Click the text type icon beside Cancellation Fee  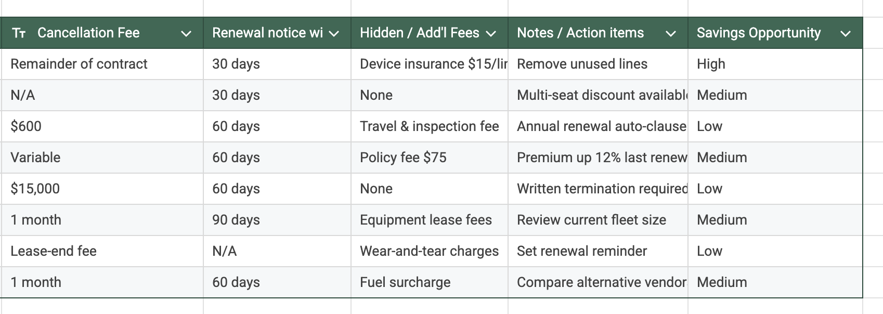pos(19,33)
